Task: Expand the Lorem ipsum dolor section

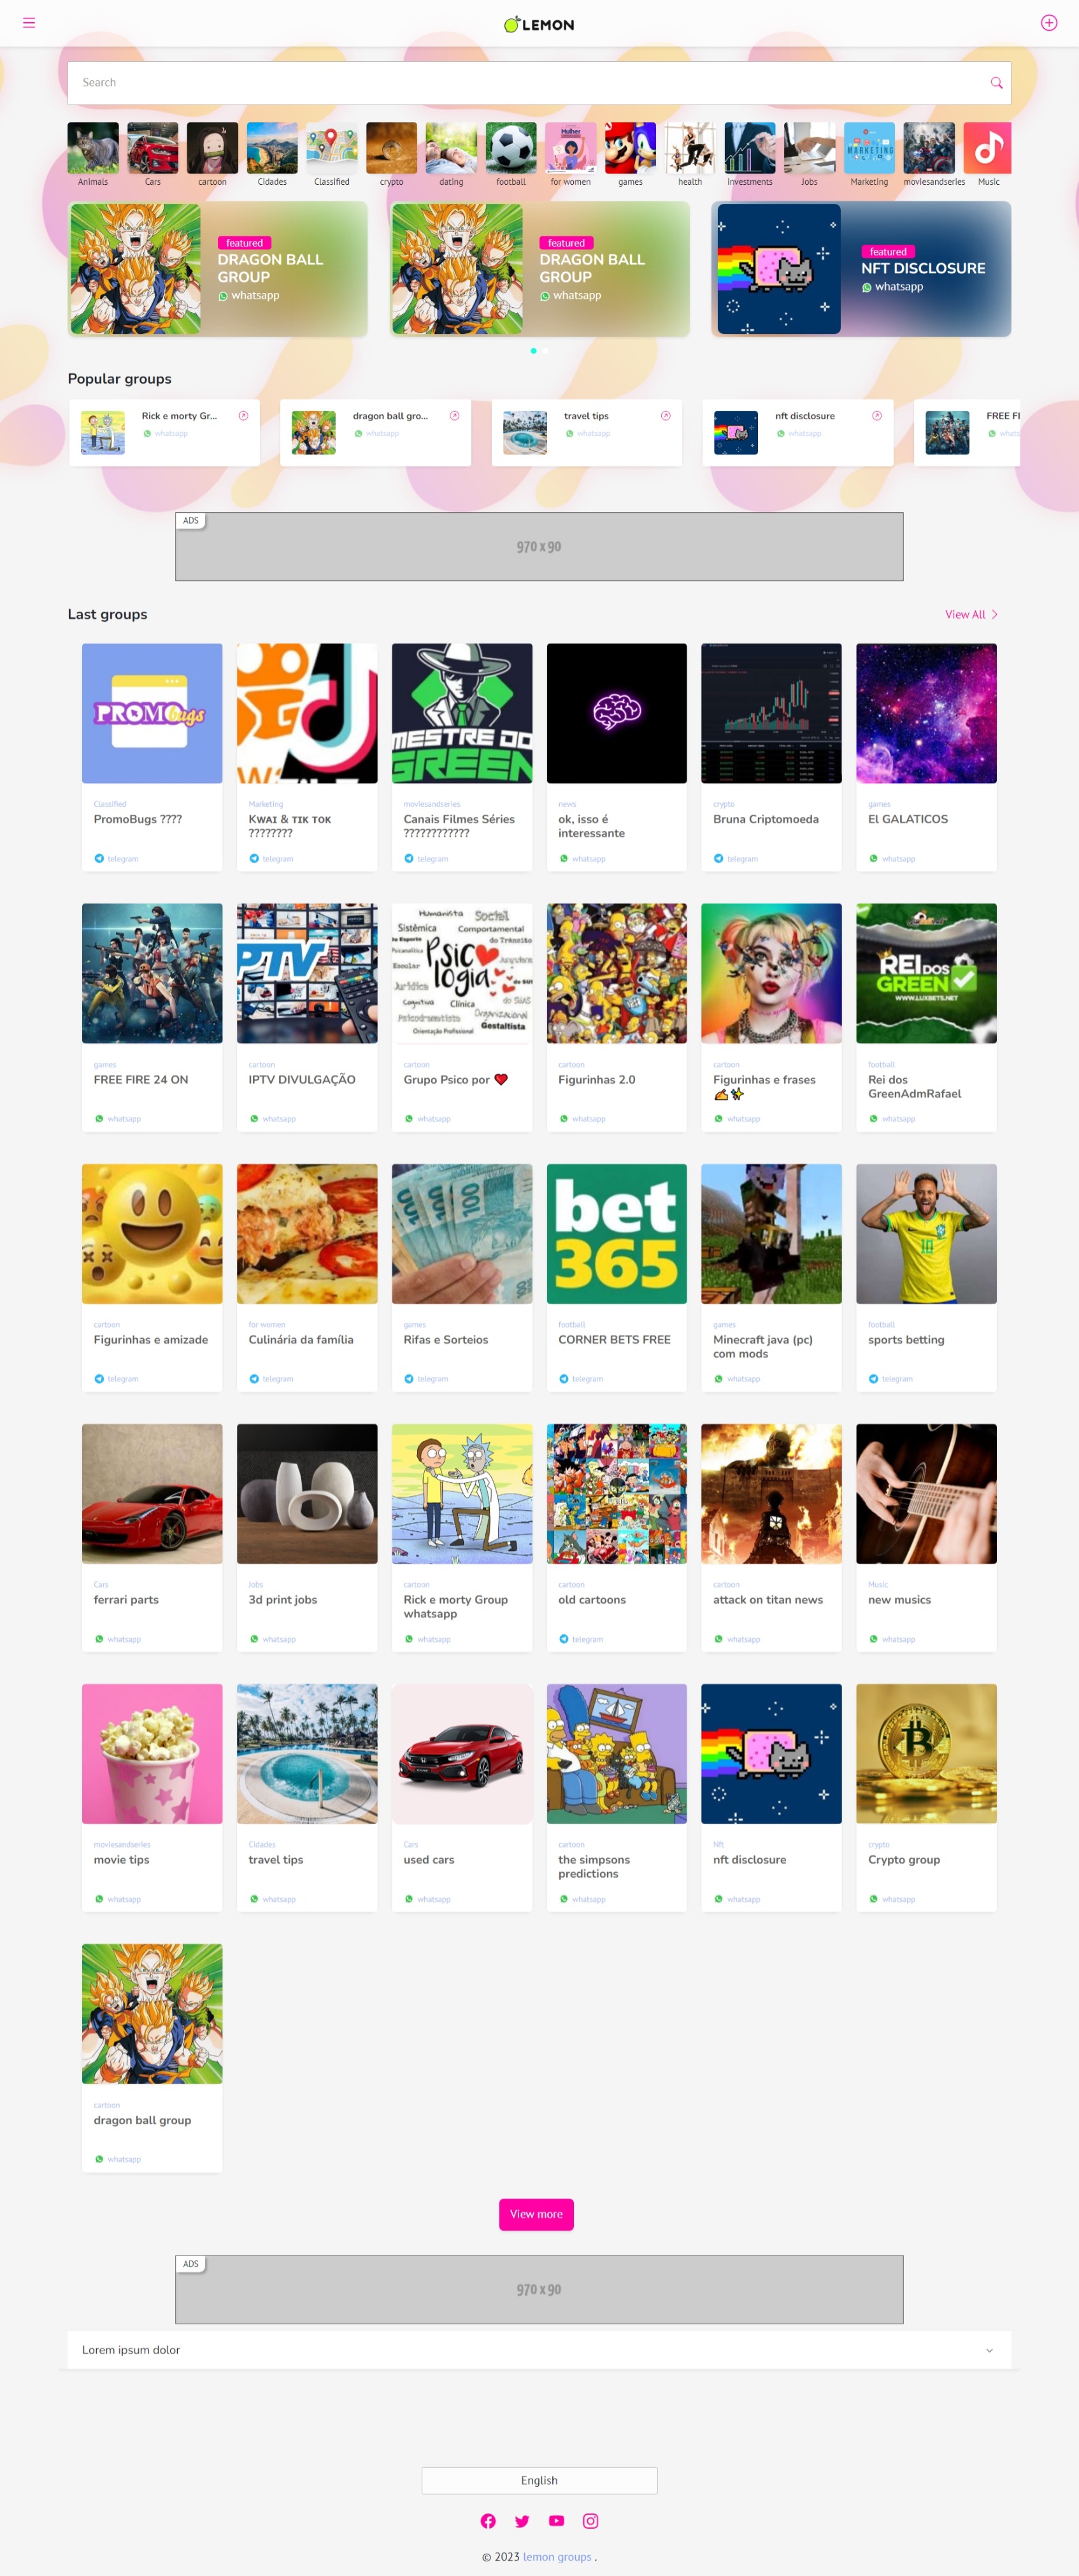Action: pyautogui.click(x=539, y=2350)
